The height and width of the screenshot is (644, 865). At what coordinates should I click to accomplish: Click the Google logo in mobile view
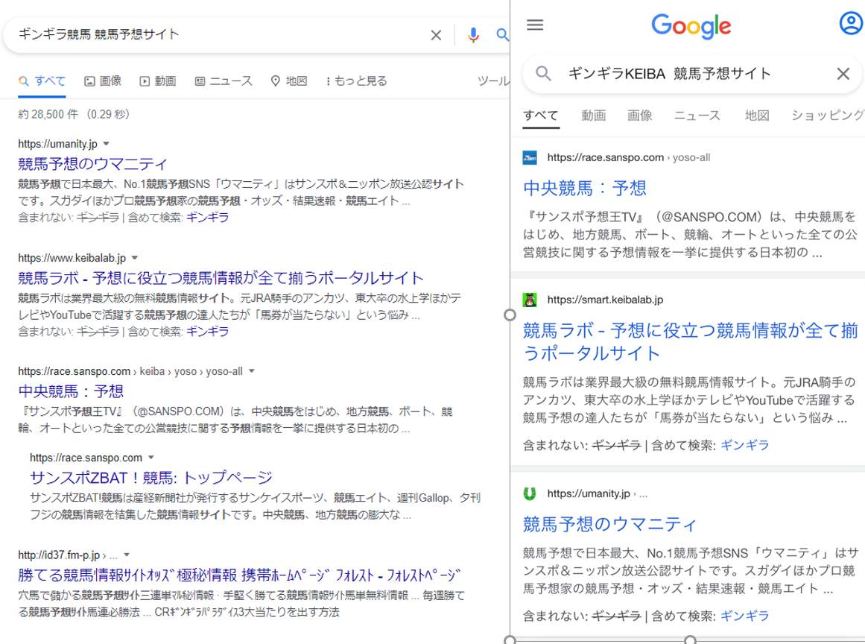pyautogui.click(x=691, y=26)
